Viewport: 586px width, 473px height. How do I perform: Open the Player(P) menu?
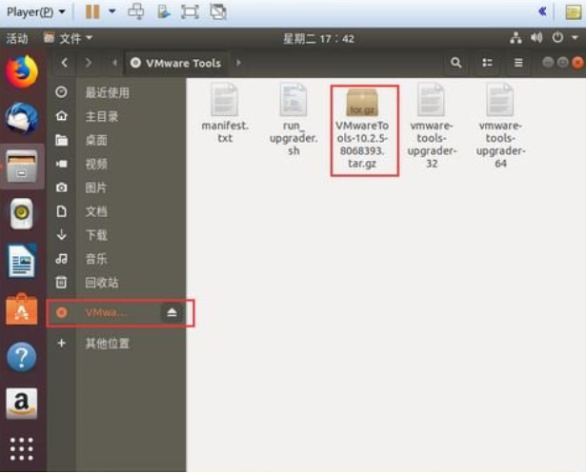click(36, 12)
